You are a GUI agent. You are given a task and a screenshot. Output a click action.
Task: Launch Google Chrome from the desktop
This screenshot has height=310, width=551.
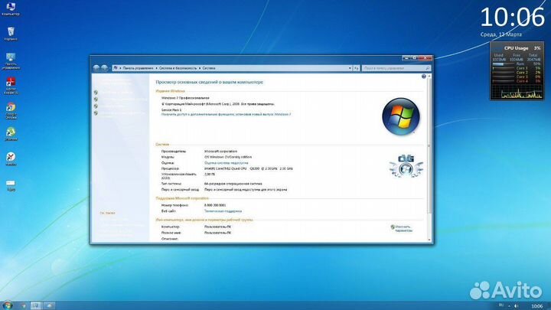[11, 109]
